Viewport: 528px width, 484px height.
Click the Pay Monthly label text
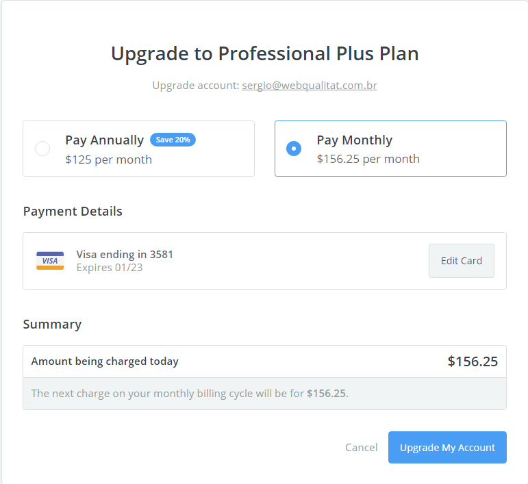[x=355, y=140]
